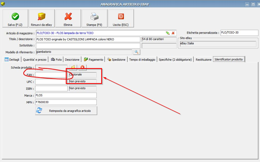Click Non previsto status next to ISBN
260x162 pixels.
pyautogui.click(x=83, y=88)
